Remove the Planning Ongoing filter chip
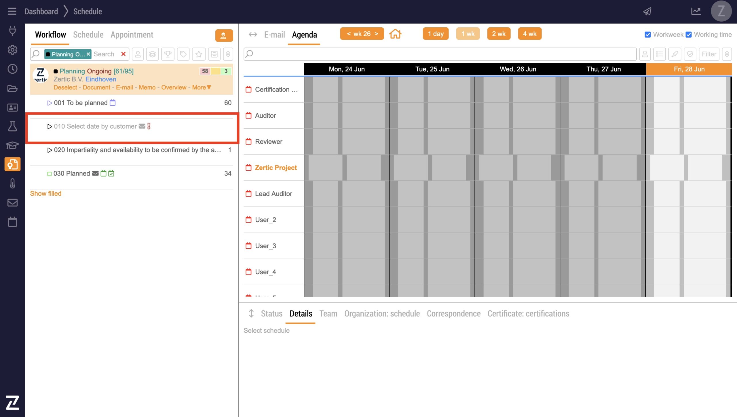The width and height of the screenshot is (737, 417). click(88, 54)
